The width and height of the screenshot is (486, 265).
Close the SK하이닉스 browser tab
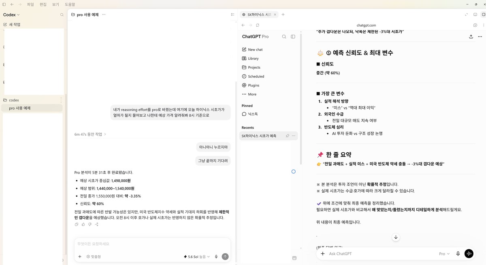pos(275,15)
